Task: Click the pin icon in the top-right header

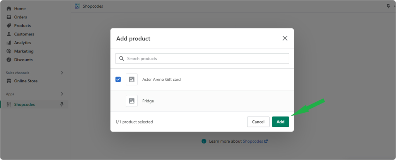Action: point(388,6)
